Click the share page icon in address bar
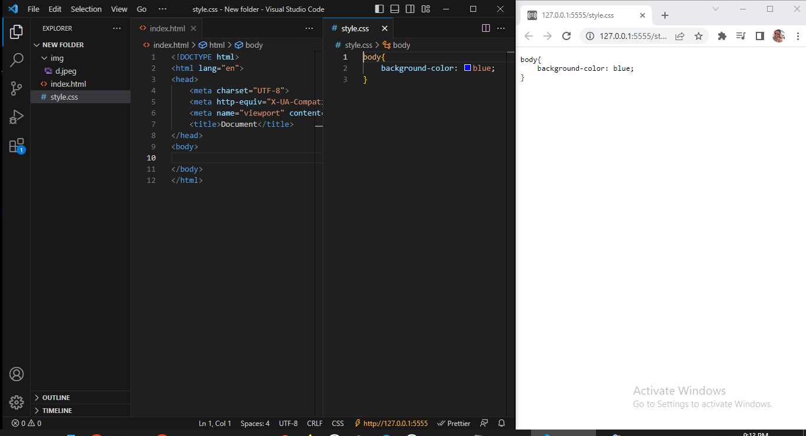 pyautogui.click(x=680, y=36)
